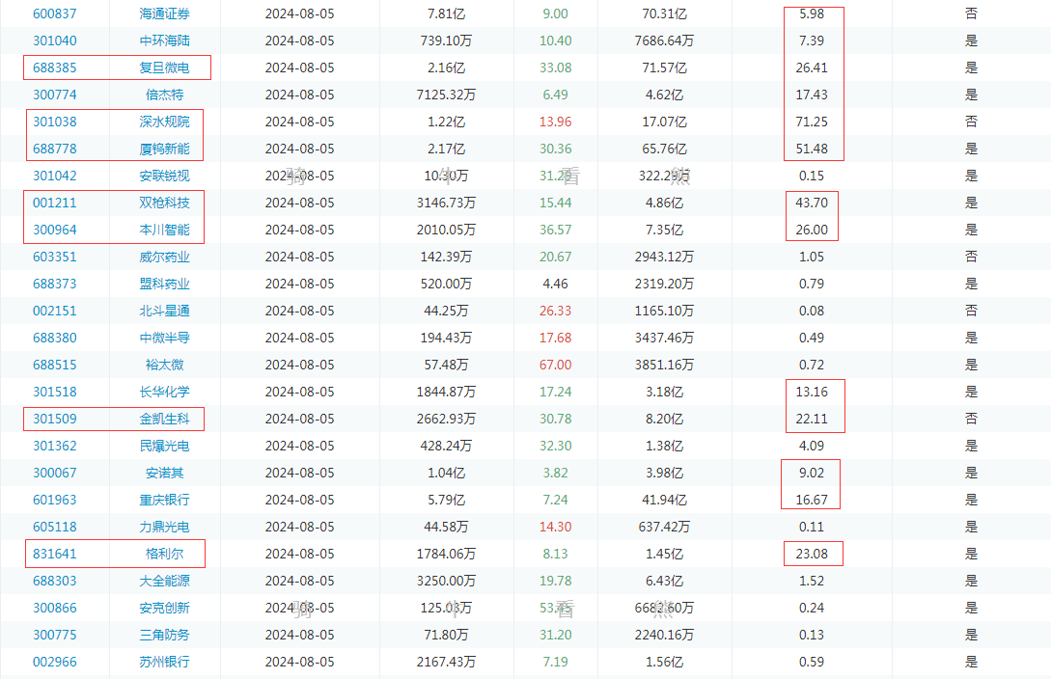
Task: Select stock code 301362
Action: pos(55,446)
